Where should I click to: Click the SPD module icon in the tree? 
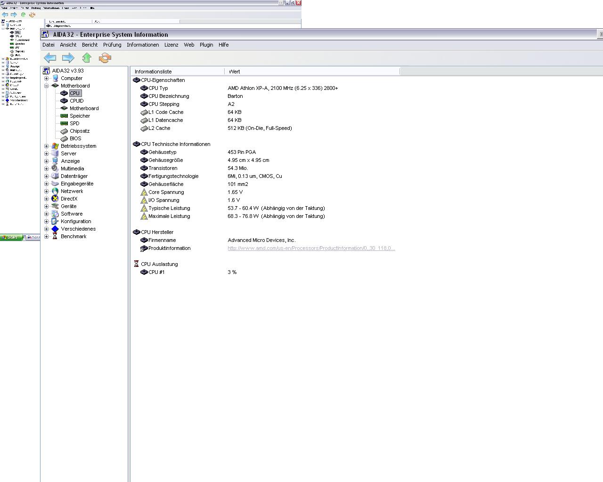coord(64,123)
